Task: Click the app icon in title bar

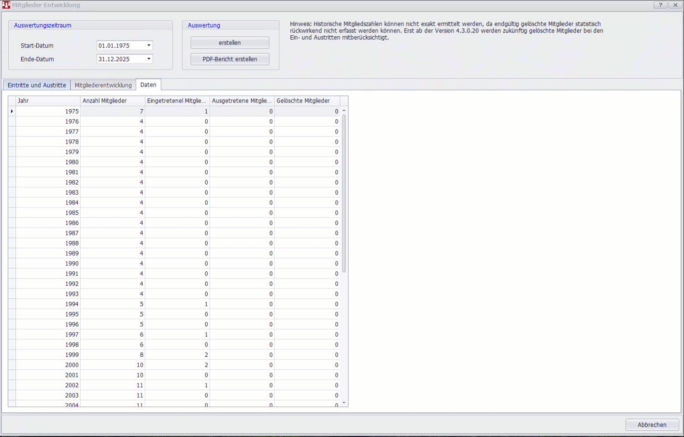Action: pyautogui.click(x=6, y=5)
